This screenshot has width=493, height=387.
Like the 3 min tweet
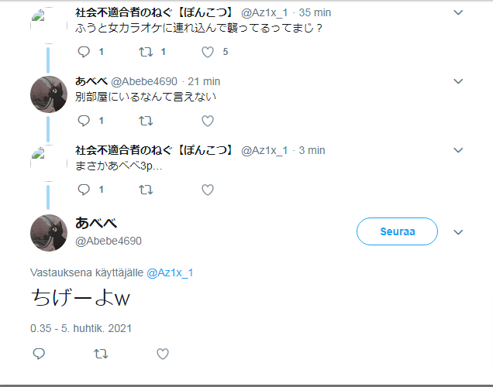click(208, 190)
